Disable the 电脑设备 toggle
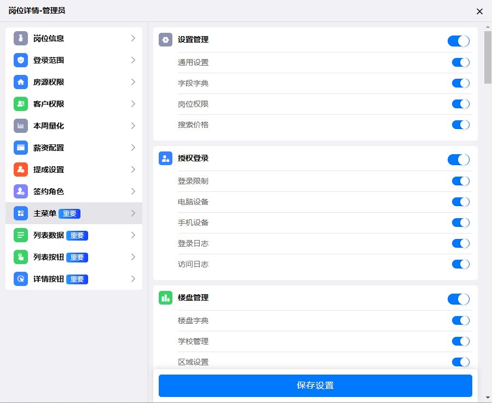Viewport: 492px width, 403px height. (x=460, y=202)
